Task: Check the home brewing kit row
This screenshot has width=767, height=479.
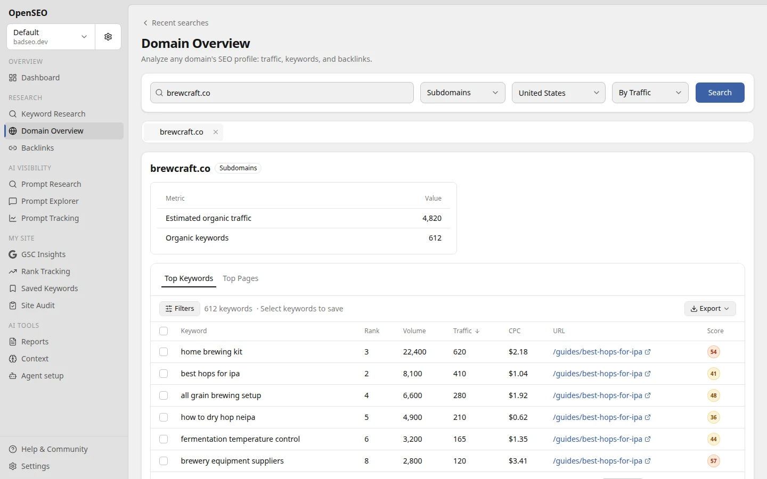Action: [x=164, y=352]
